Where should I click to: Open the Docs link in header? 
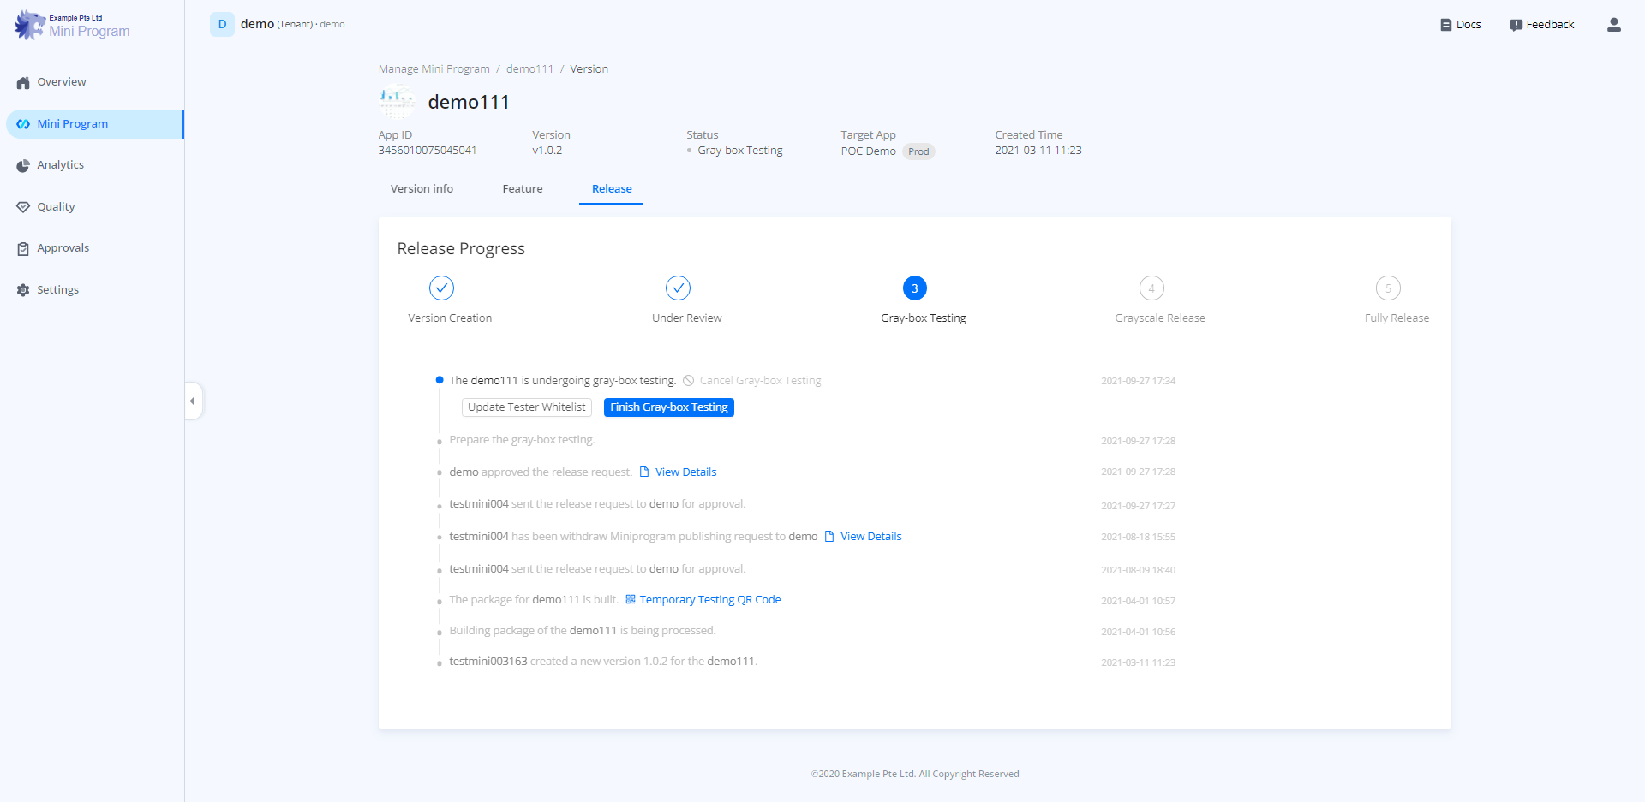[1461, 25]
